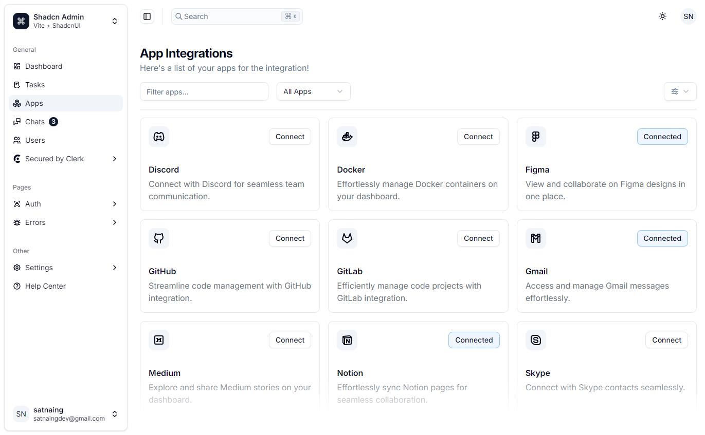Click the Discord card title
Image resolution: width=705 pixels, height=435 pixels.
[x=164, y=169]
